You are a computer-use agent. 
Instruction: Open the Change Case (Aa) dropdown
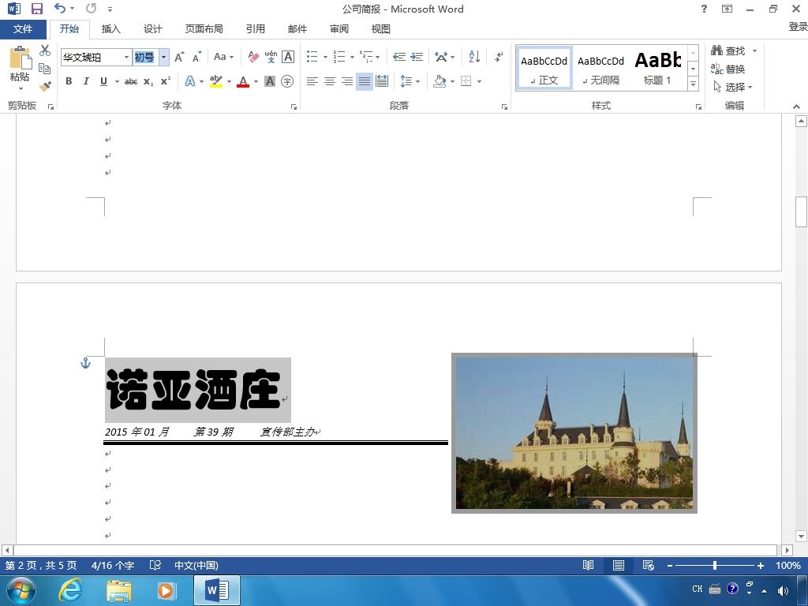(223, 57)
